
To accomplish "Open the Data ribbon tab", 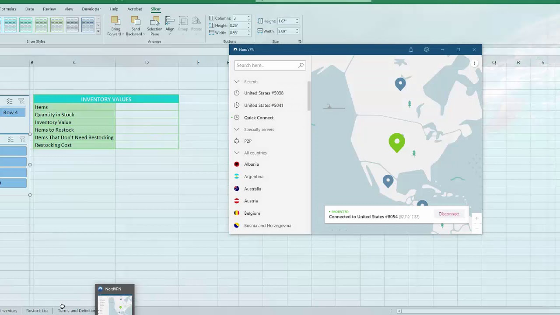I will pyautogui.click(x=29, y=9).
